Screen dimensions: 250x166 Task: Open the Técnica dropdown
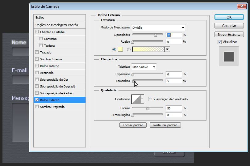(144, 67)
